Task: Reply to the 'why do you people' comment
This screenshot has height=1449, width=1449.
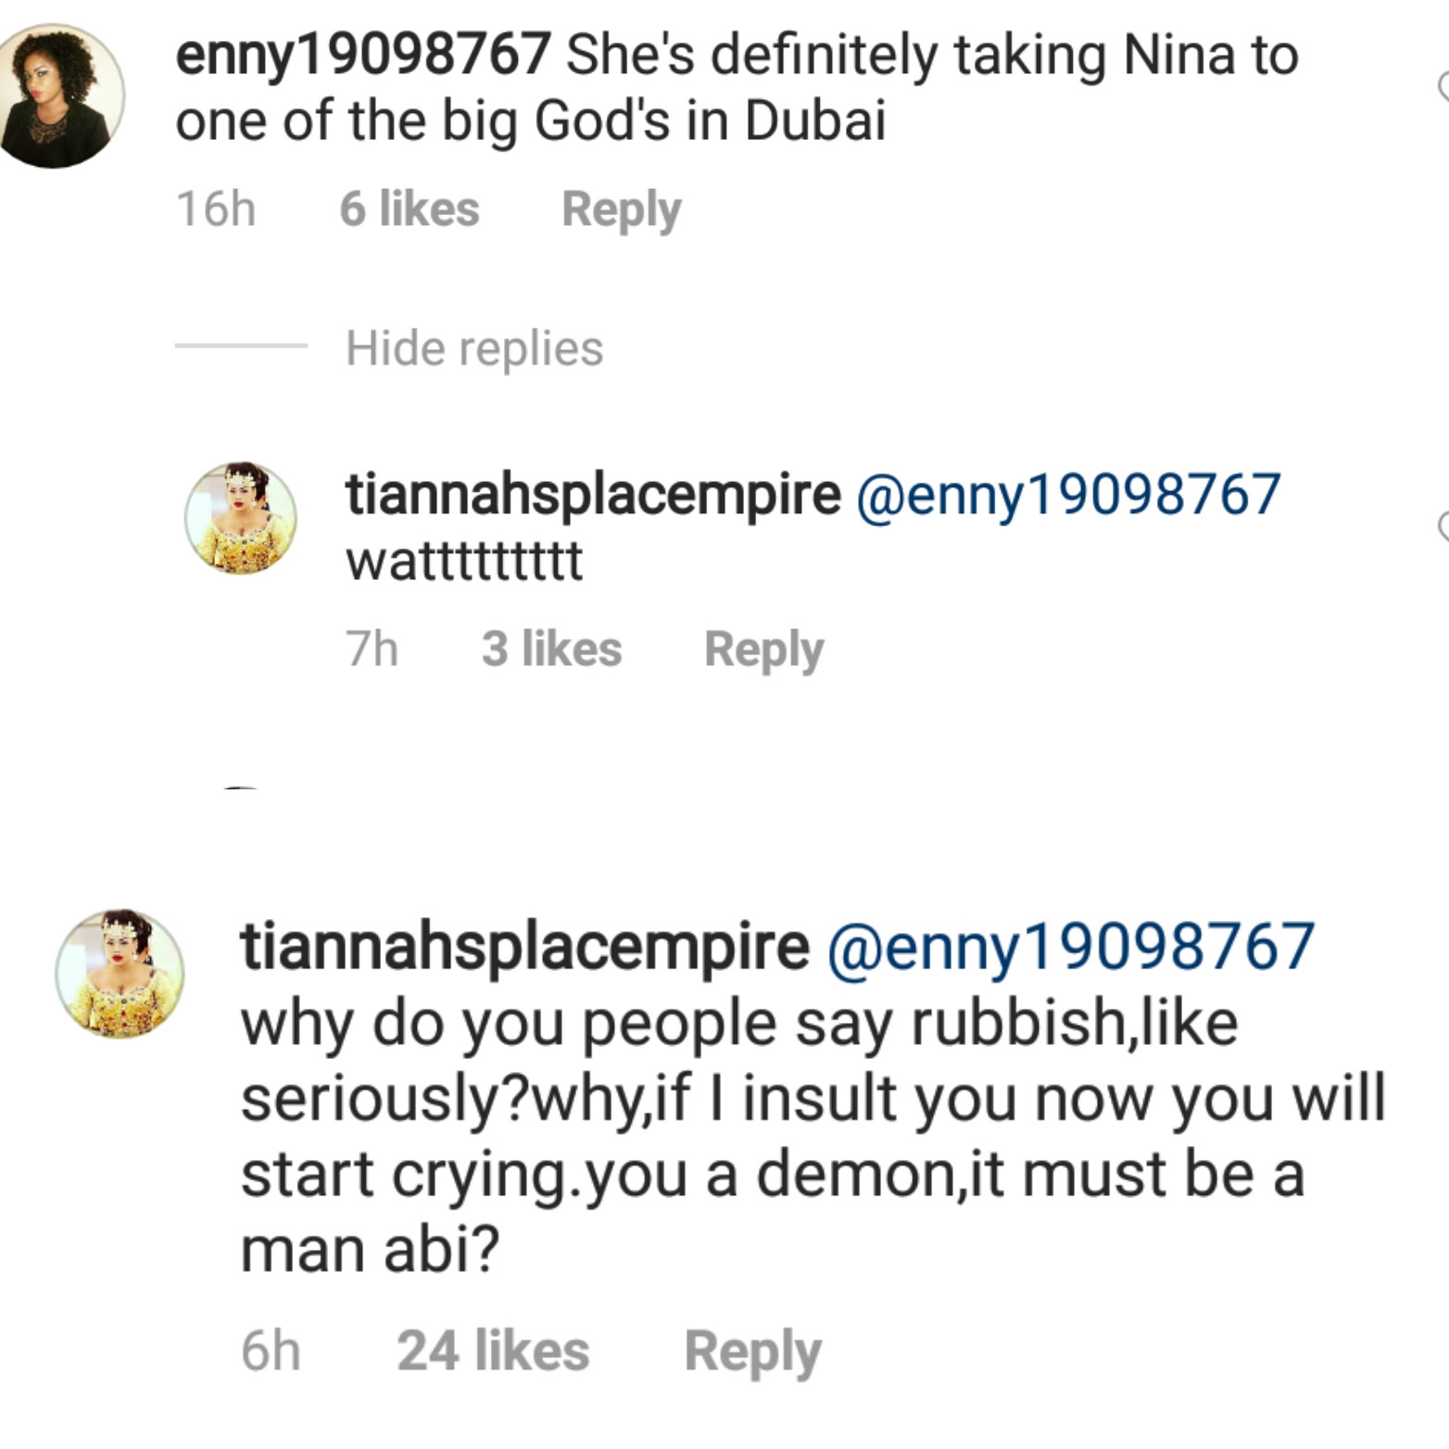Action: 752,1351
